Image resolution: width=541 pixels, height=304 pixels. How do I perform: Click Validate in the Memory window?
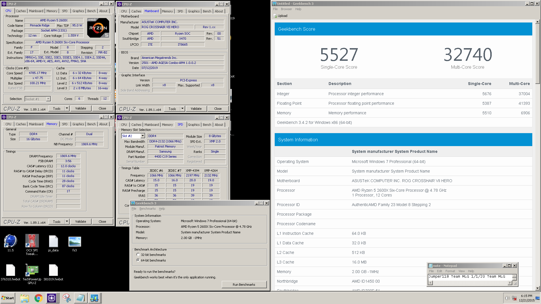(81, 222)
